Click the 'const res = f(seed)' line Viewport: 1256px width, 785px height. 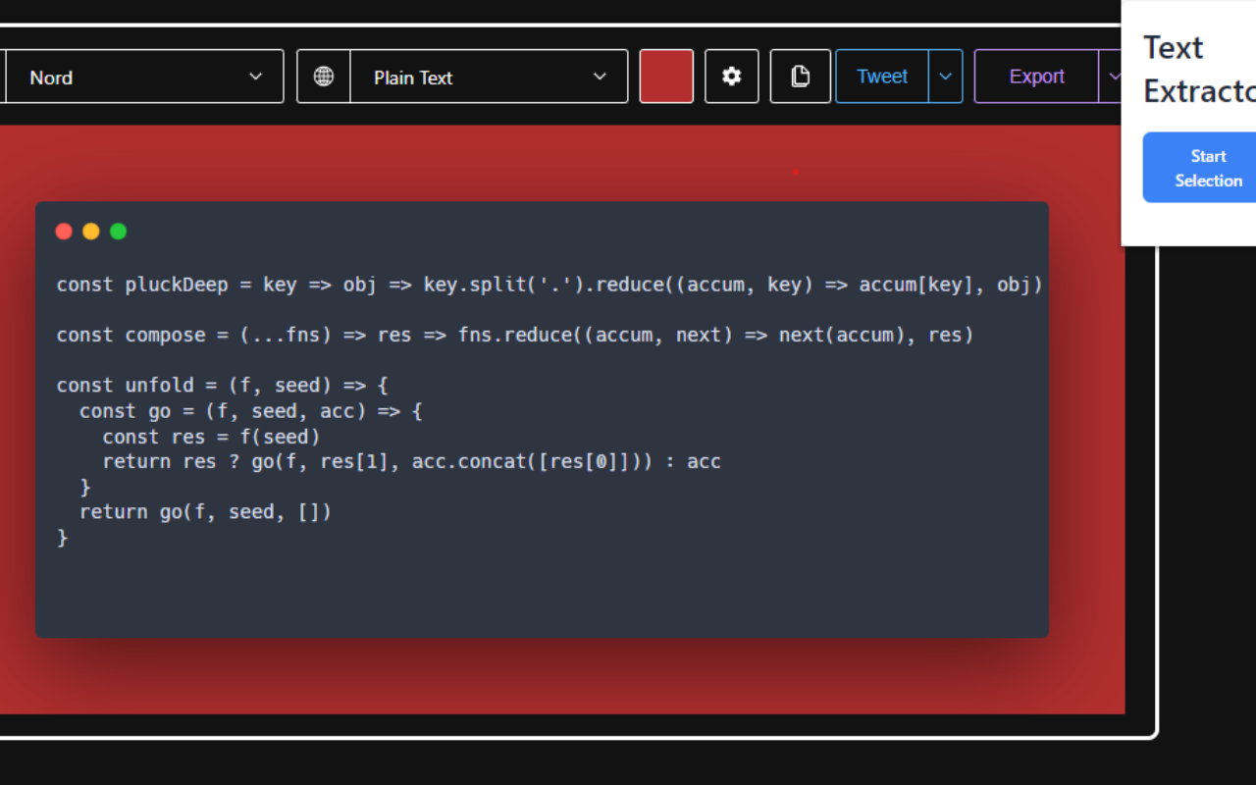click(211, 437)
